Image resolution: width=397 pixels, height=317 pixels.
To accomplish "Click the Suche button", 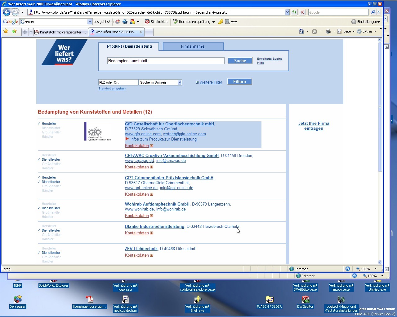I will pyautogui.click(x=240, y=61).
